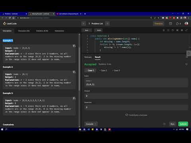Open a new browser tab
191x143 pixels.
(x=85, y=14)
